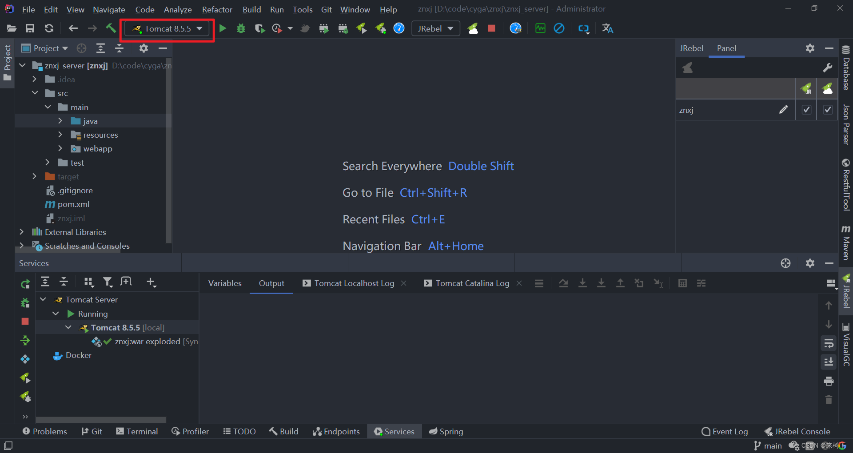
Task: Navigate back with the left arrow
Action: pyautogui.click(x=73, y=28)
